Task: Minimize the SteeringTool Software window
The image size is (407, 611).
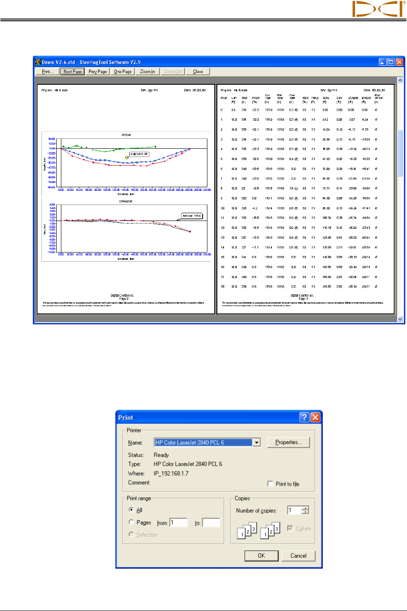Action: (383, 62)
